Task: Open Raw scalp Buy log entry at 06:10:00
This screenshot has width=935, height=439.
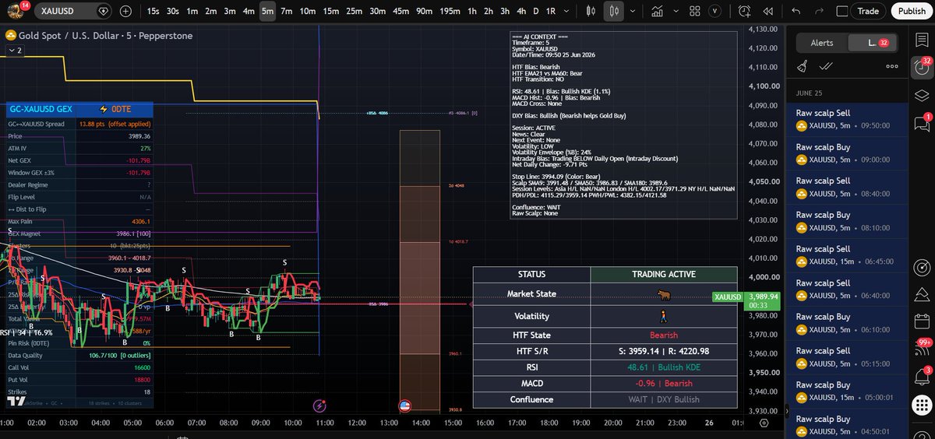Action: (x=846, y=323)
